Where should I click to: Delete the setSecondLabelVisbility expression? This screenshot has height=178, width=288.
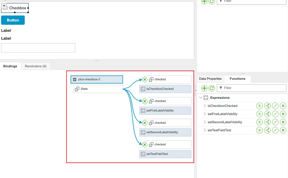283,122
